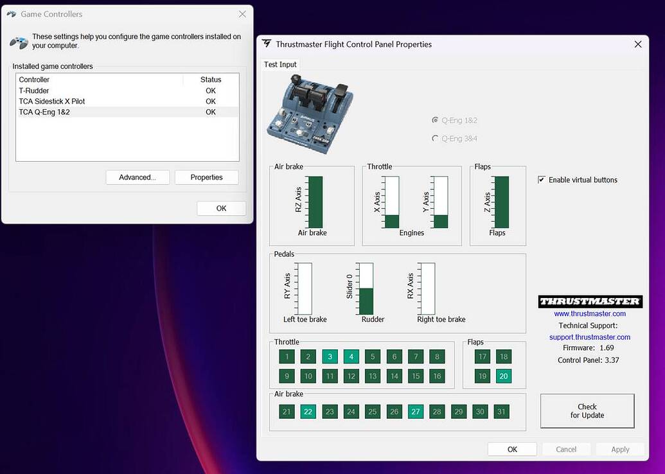The width and height of the screenshot is (665, 474).
Task: Click the Y Axis throttle bar
Action: (x=441, y=202)
